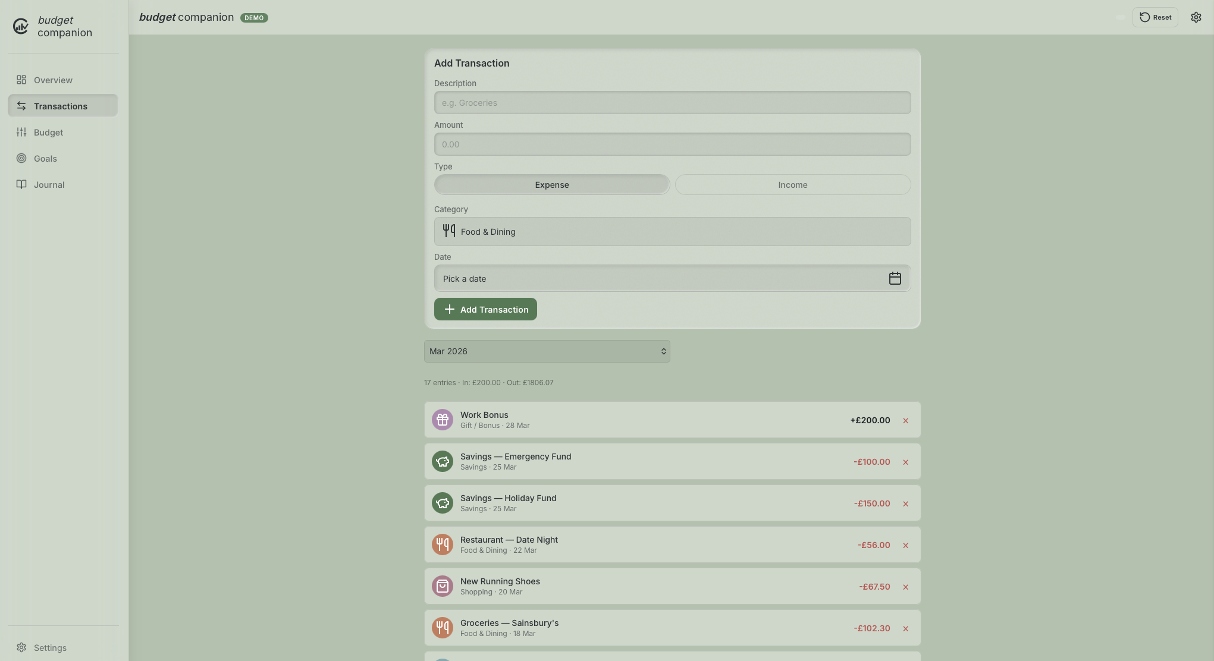The height and width of the screenshot is (661, 1214).
Task: Click the Reset button
Action: coord(1155,17)
